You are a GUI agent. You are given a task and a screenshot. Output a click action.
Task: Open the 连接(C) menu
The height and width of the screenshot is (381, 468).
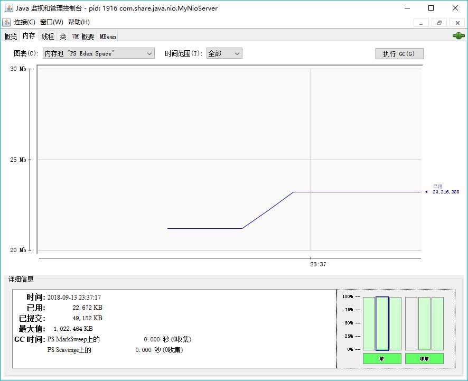pyautogui.click(x=24, y=22)
